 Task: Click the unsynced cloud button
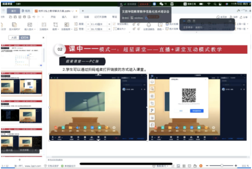(x=222, y=17)
